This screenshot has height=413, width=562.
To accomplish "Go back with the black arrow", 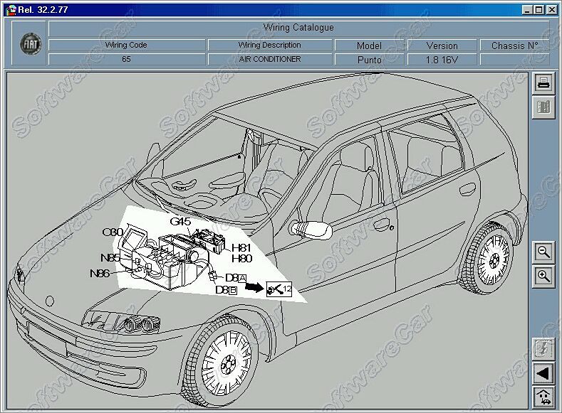I will point(543,374).
